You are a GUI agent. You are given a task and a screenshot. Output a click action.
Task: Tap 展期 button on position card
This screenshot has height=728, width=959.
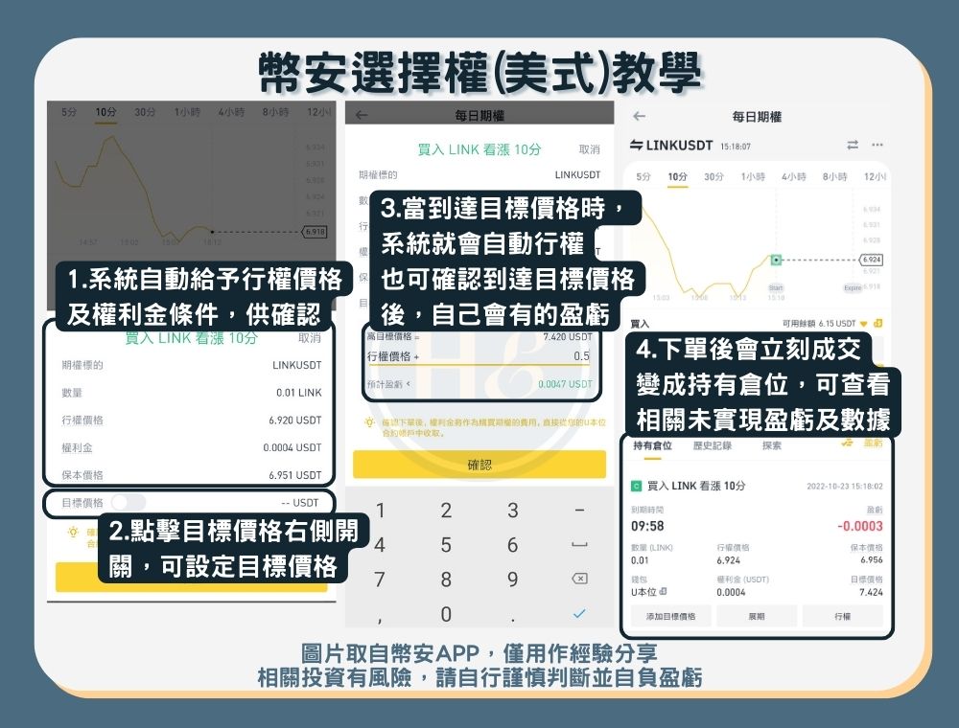pyautogui.click(x=757, y=616)
